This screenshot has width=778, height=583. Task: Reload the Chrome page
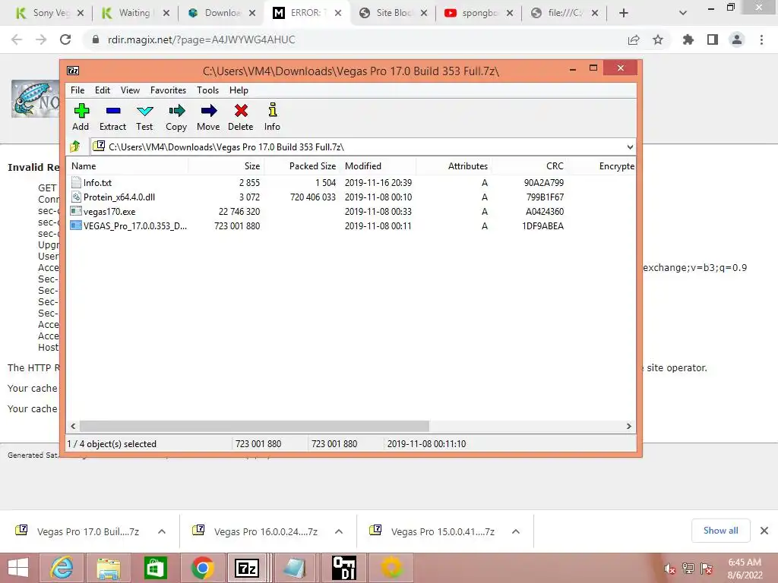click(65, 39)
